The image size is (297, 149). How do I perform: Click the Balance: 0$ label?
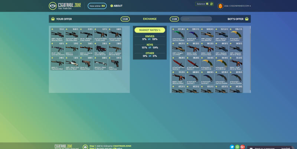[202, 4]
